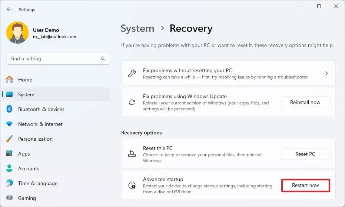Image resolution: width=345 pixels, height=207 pixels.
Task: Click the back arrow in Settings
Action: (9, 9)
